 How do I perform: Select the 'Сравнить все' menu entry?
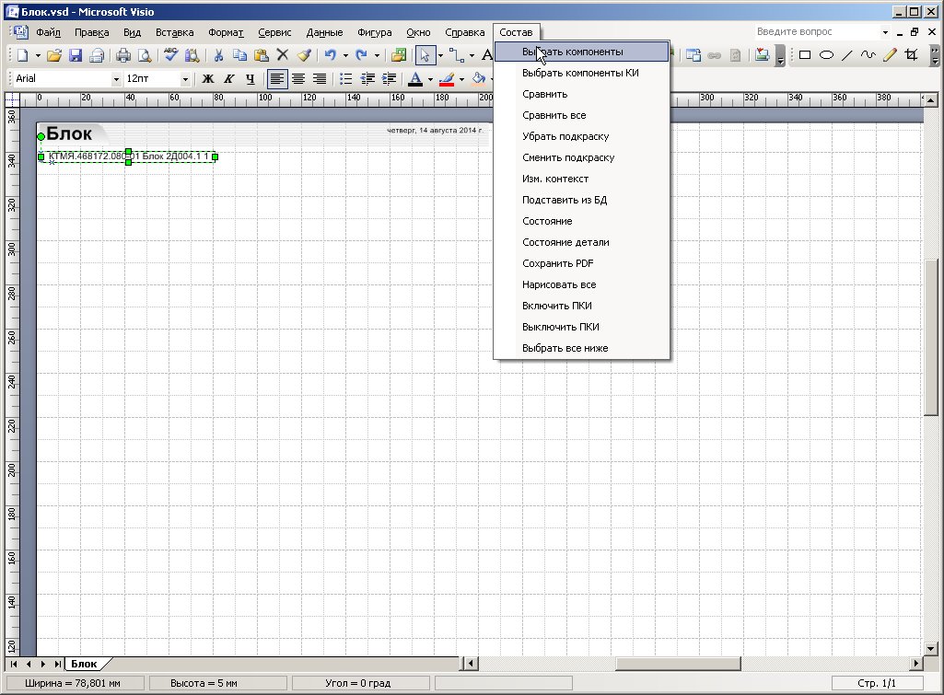pyautogui.click(x=581, y=115)
